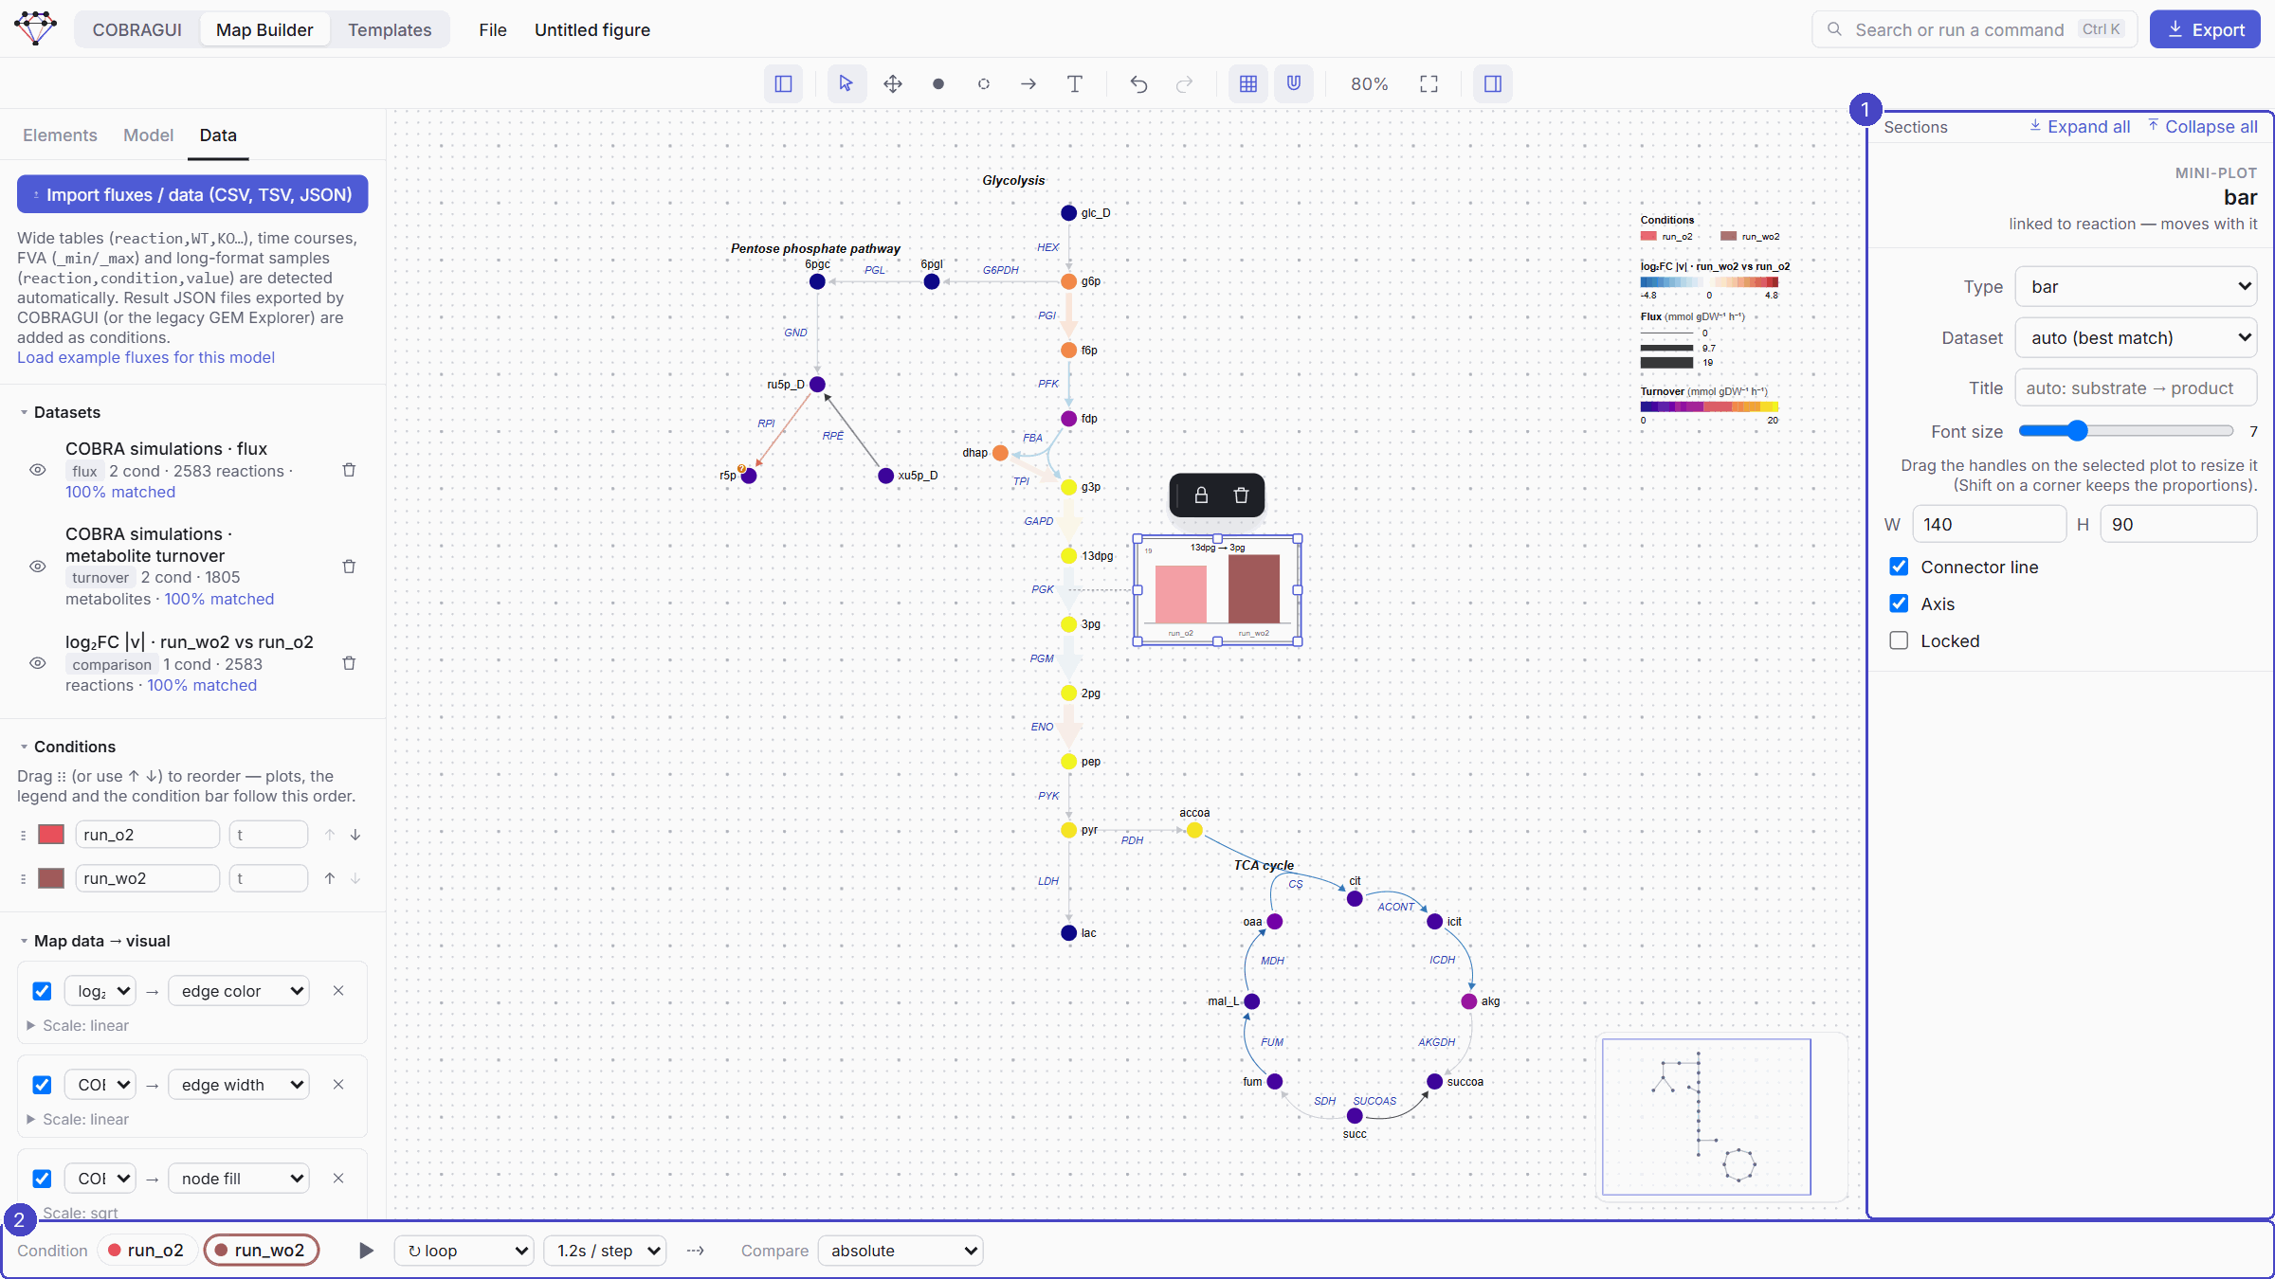Delete the COBRA simulations flux dataset
The width and height of the screenshot is (2275, 1279).
pos(349,470)
